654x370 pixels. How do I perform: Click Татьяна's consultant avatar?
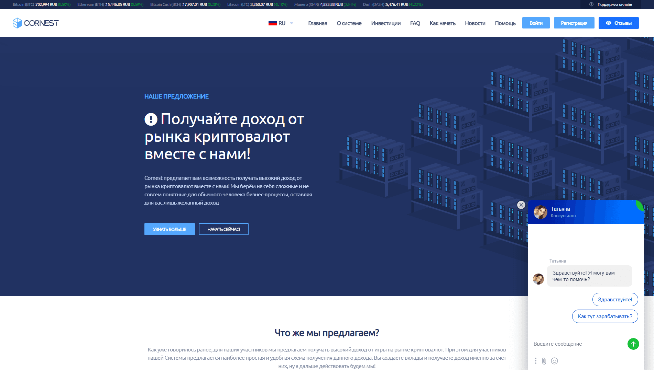[540, 212]
